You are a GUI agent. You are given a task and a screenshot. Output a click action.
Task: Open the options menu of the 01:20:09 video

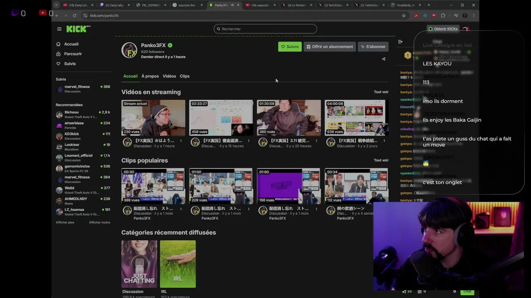317,141
